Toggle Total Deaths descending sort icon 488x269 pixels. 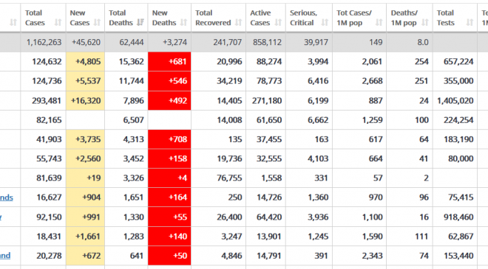[x=140, y=22]
